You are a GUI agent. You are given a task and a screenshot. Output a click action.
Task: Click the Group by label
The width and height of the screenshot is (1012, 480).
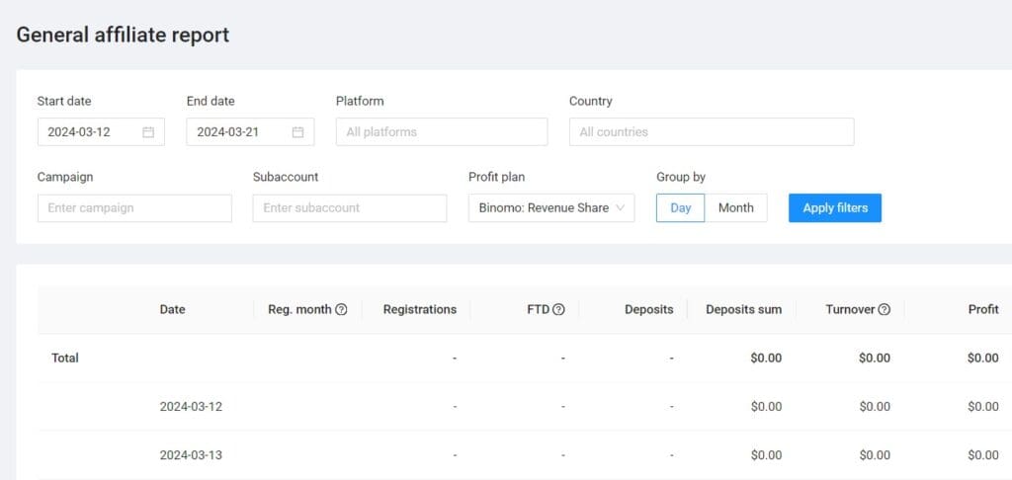coord(681,177)
